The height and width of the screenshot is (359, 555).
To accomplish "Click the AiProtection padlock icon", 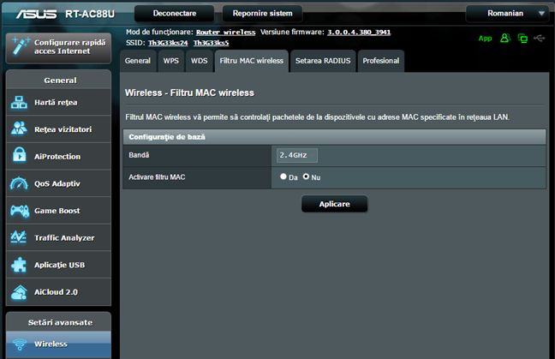I will (20, 155).
